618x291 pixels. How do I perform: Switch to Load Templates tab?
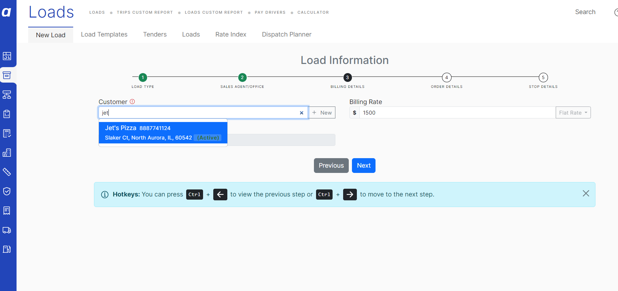[104, 34]
